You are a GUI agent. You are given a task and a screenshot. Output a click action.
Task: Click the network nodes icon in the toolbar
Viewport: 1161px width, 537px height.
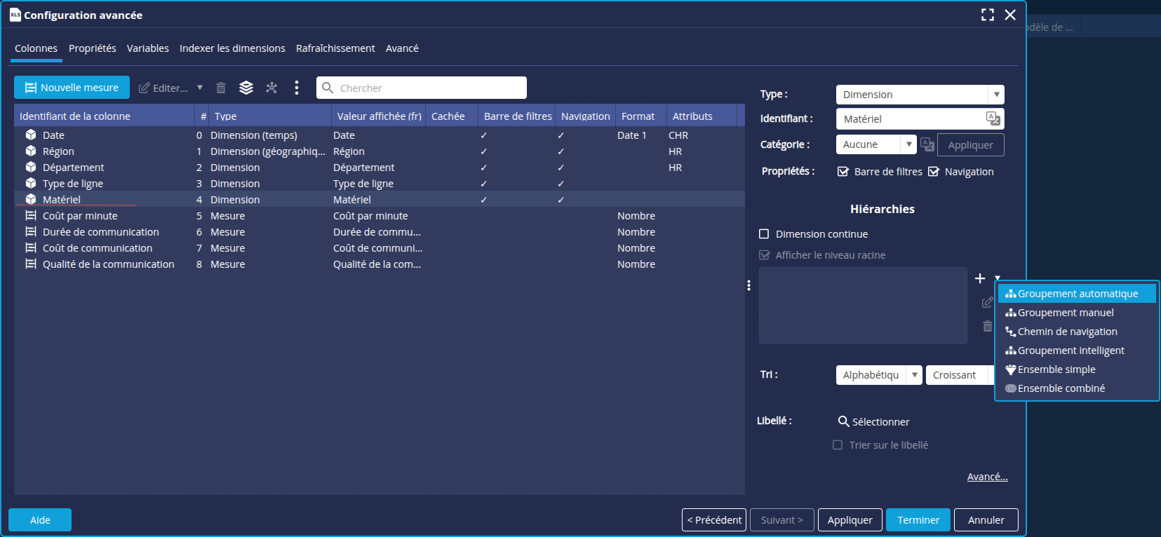tap(271, 88)
